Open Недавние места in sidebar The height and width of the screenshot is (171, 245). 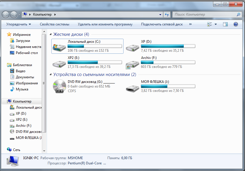point(25,47)
